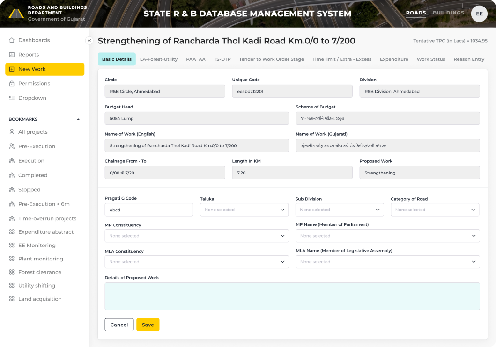The image size is (496, 347).
Task: Open the PAA_AA tab
Action: pos(196,59)
